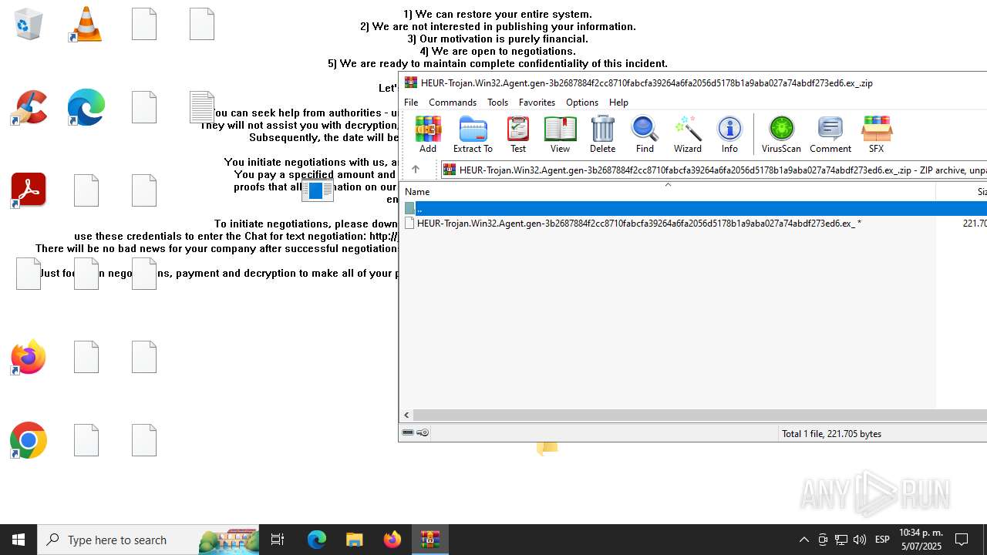Open the Google Chrome desktop shortcut
This screenshot has height=555, width=987.
coord(29,440)
